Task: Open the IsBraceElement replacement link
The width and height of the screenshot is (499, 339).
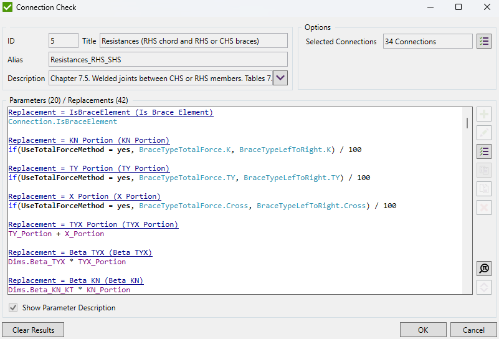Action: coord(110,113)
